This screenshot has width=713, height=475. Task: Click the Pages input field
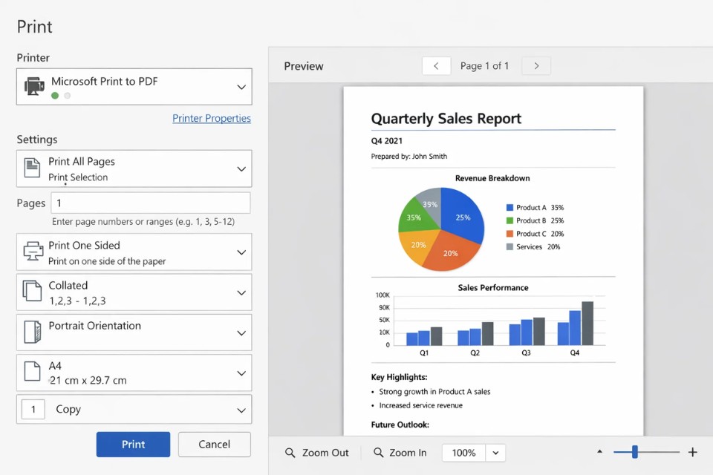pos(151,203)
